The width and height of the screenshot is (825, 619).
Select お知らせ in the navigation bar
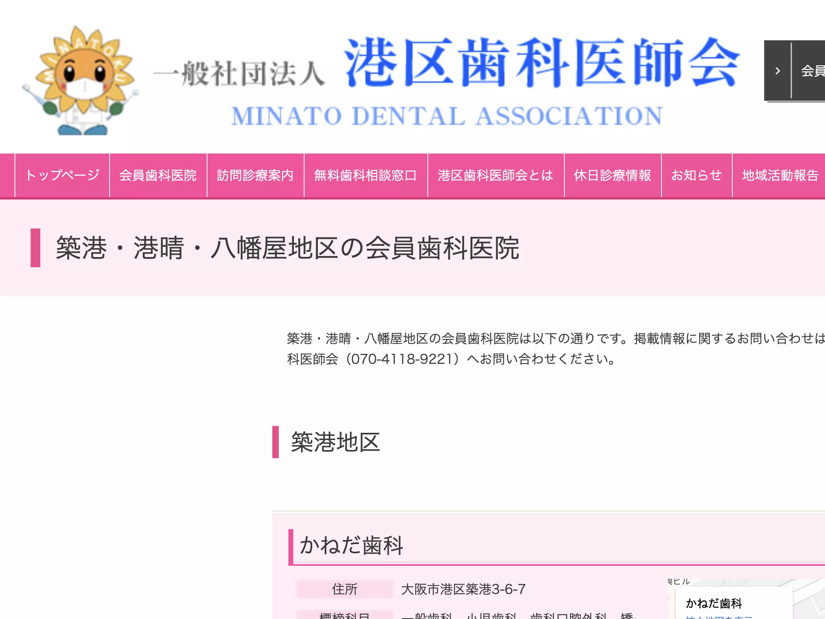coord(697,175)
